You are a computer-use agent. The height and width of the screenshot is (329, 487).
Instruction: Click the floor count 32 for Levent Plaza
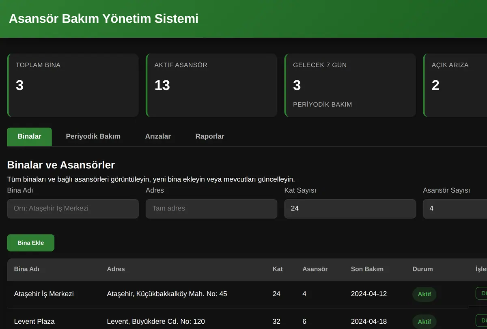(x=276, y=321)
